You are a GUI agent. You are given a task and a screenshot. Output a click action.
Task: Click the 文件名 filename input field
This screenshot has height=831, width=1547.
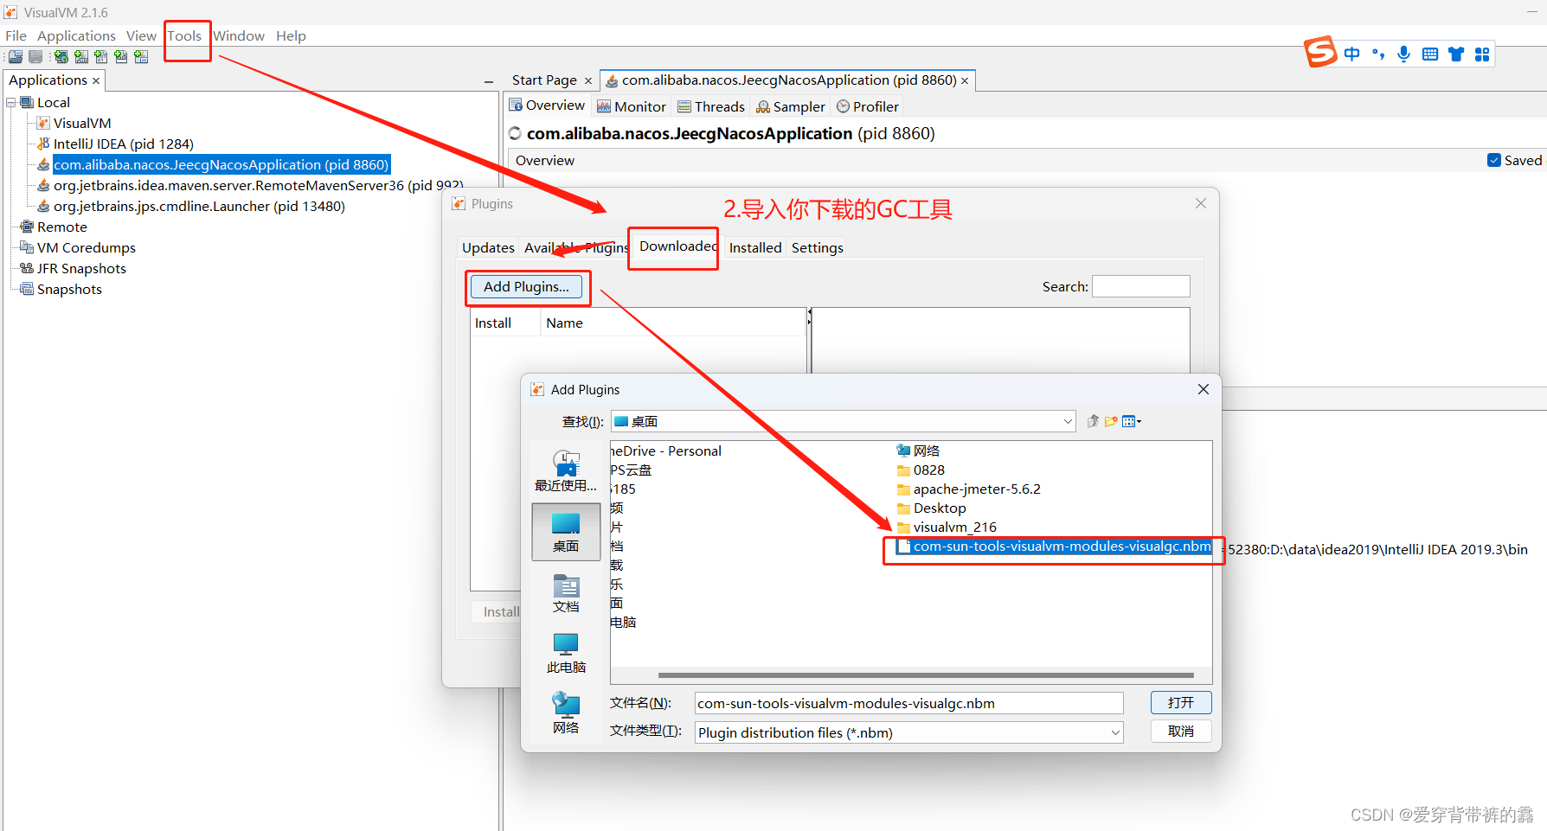(908, 703)
